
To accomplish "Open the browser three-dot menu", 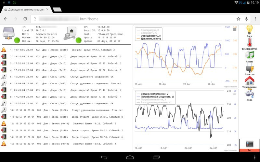I will [255, 19].
